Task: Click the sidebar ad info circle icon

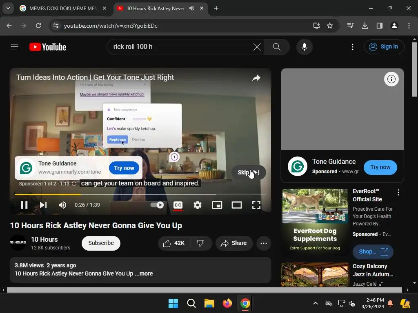Action: tap(391, 79)
